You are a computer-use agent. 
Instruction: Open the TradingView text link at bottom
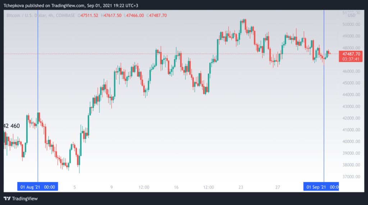pyautogui.click(x=25, y=199)
